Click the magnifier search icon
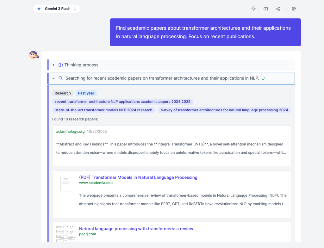 point(61,78)
